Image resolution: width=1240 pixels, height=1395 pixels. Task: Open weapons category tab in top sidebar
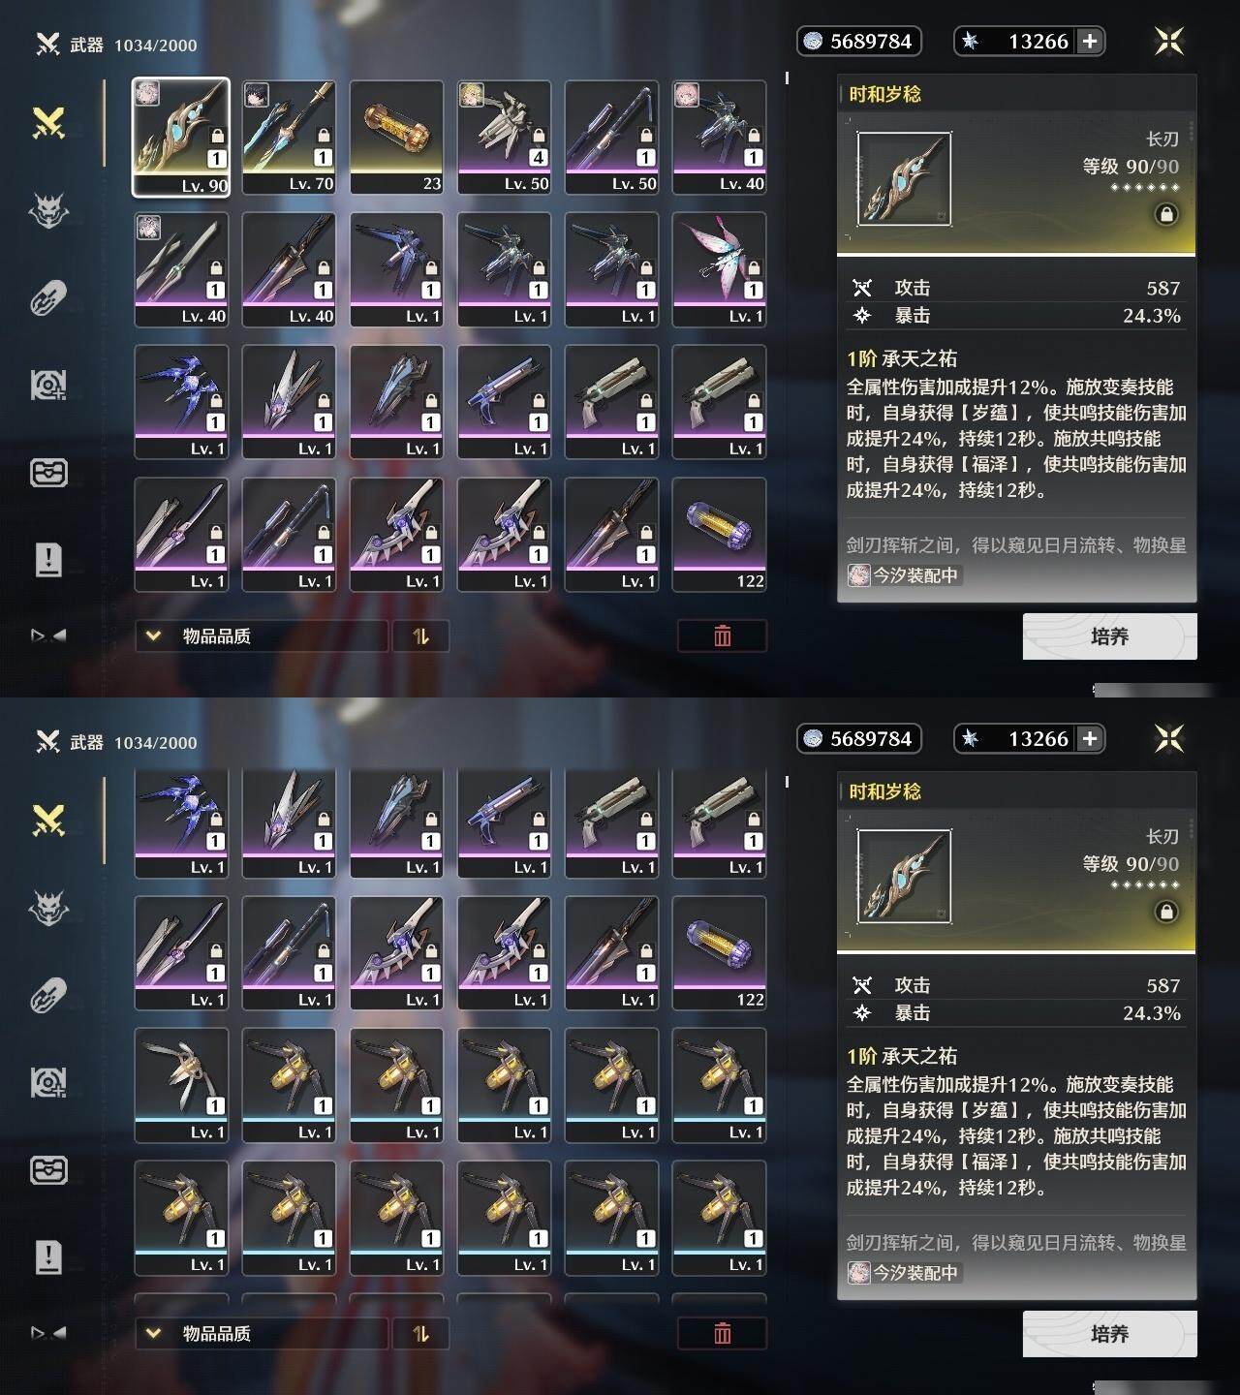point(48,123)
